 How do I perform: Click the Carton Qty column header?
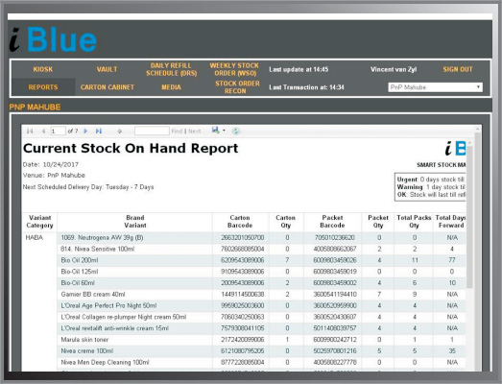pyautogui.click(x=286, y=222)
